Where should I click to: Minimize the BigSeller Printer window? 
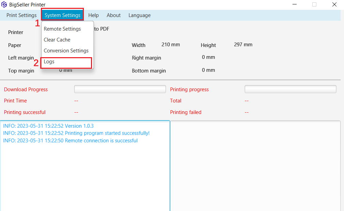(295, 4)
